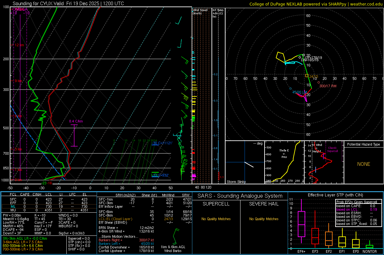Select "3-6km AGL LR = 7.5 C/km" line
Image resolution: width=384 pixels, height=255 pixels.
click(x=22, y=242)
